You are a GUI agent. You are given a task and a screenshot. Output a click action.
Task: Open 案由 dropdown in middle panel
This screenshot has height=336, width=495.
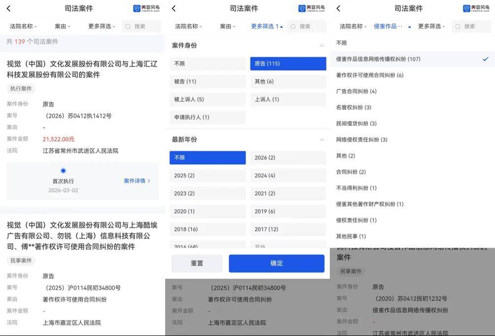(x=228, y=27)
